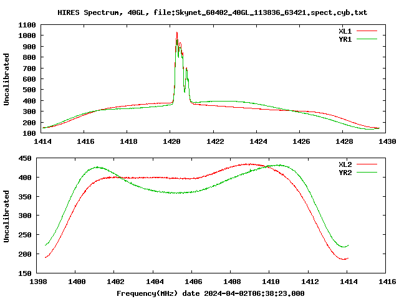Viewport: 399px width, 299px height.
Task: Click the red XL1 legend line sample
Action: click(x=367, y=31)
